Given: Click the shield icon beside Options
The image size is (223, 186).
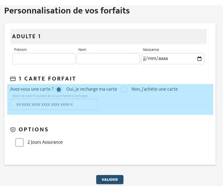Looking at the screenshot, I should 13,130.
